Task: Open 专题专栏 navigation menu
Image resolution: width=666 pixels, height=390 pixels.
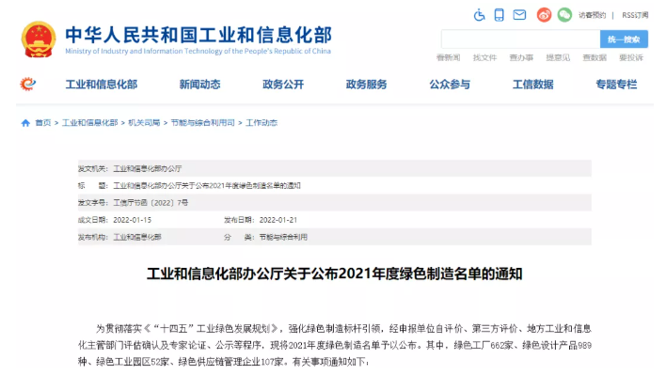Action: [x=616, y=85]
